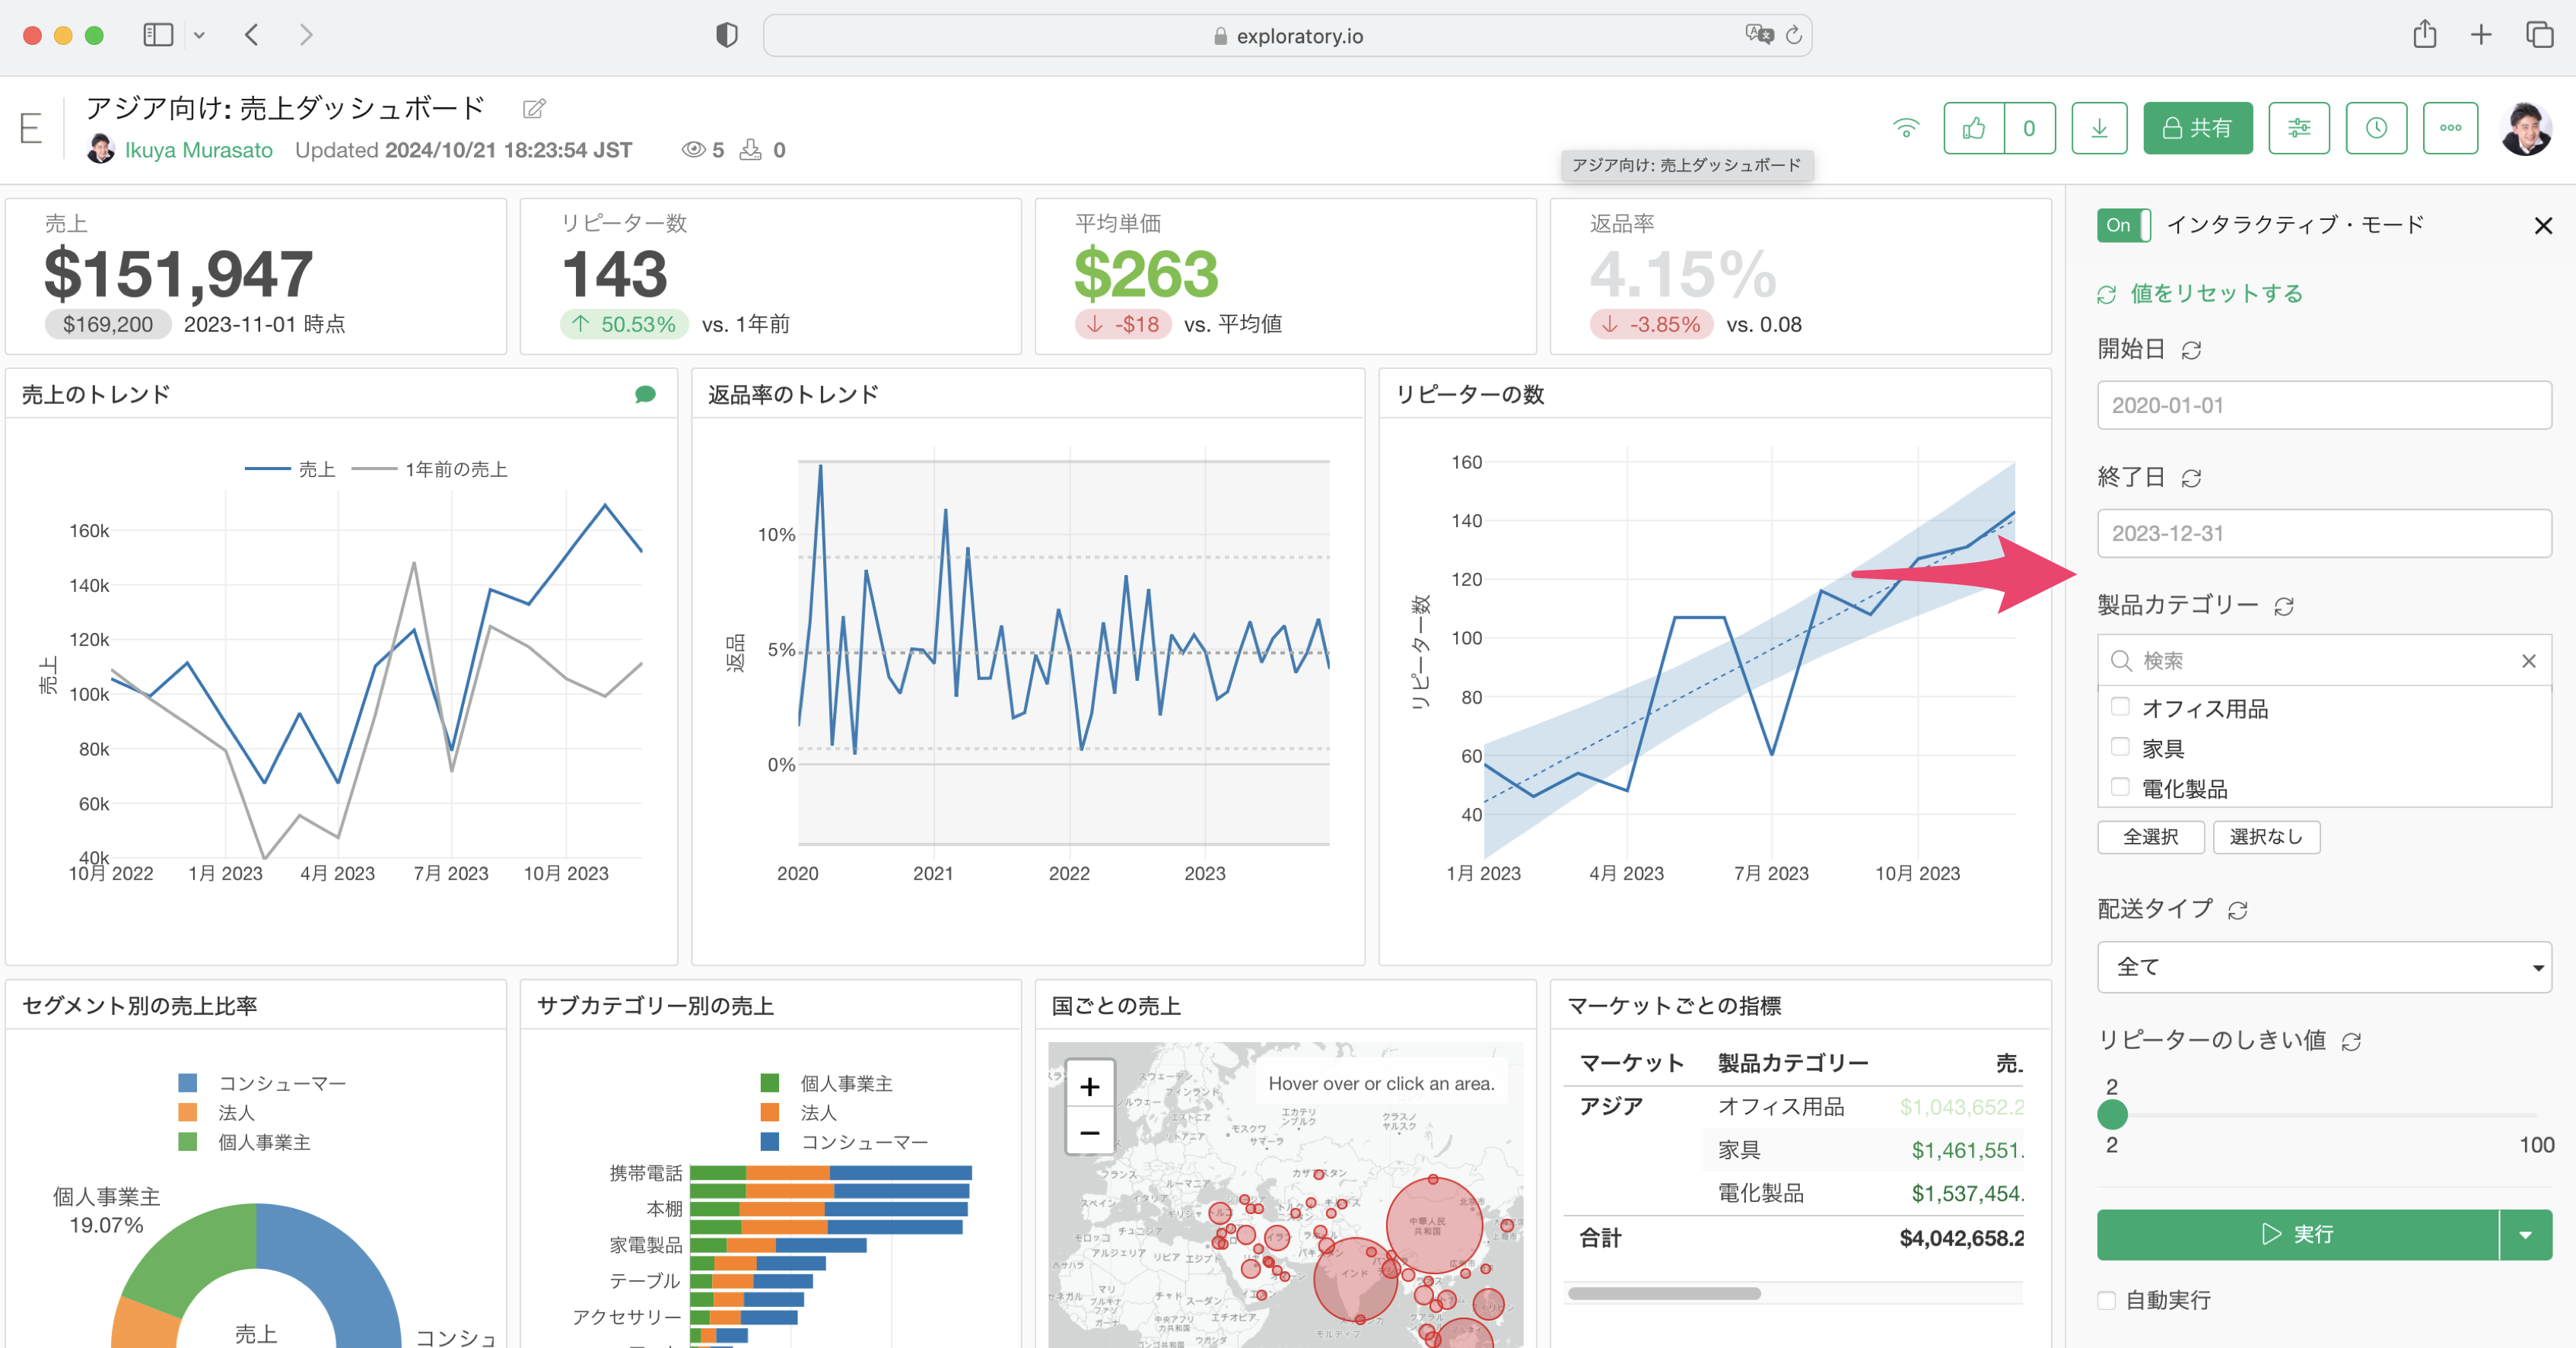This screenshot has height=1348, width=2576.
Task: Toggle the 1年前の売上 legend entry
Action: (x=430, y=469)
